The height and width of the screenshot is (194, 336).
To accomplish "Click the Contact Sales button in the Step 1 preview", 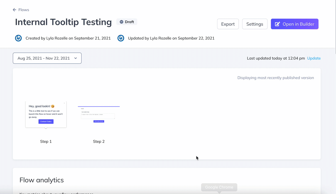I will point(46,122).
